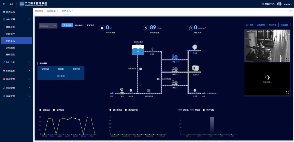Viewport: 294px width, 142px height.
Task: Select 泵房工艺 in the sidebar
Action: pyautogui.click(x=17, y=41)
